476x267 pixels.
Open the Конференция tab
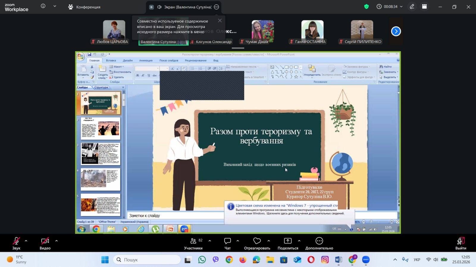84,7
